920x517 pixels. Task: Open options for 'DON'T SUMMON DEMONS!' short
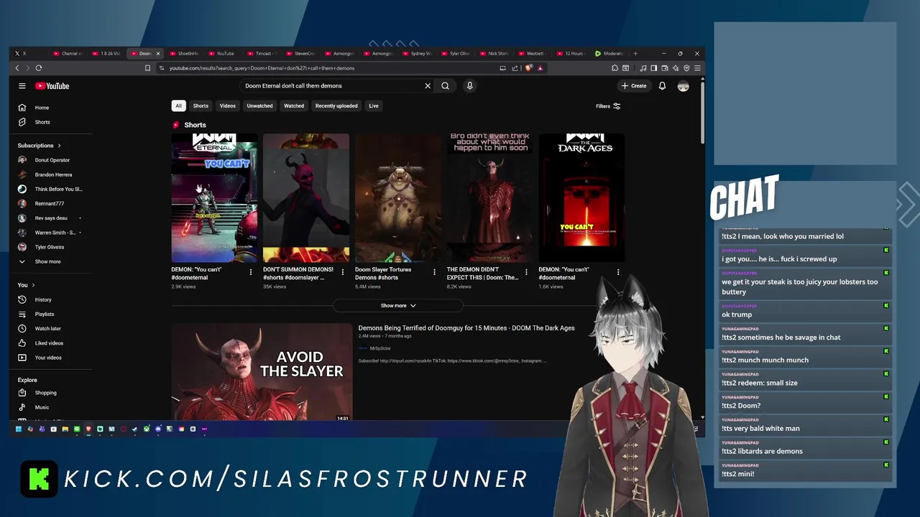click(343, 272)
